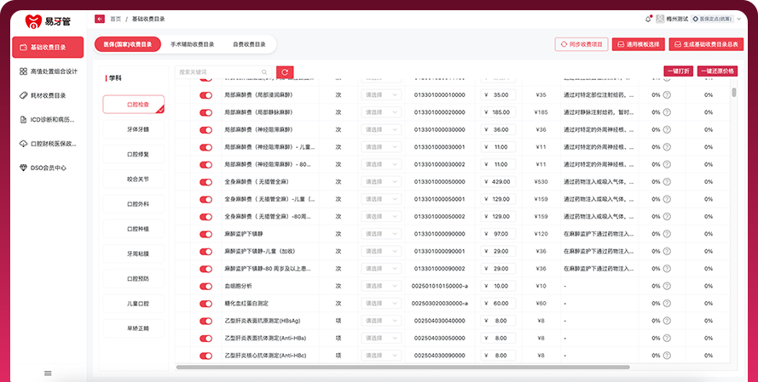This screenshot has width=758, height=382.
Task: Click the help icon in the 血细胞分析 row
Action: 667,286
